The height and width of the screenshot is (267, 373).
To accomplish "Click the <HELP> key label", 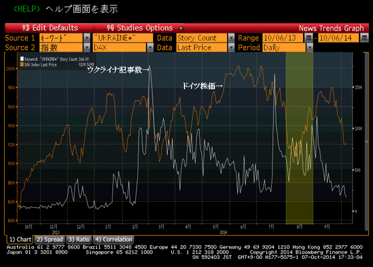I will coord(27,9).
